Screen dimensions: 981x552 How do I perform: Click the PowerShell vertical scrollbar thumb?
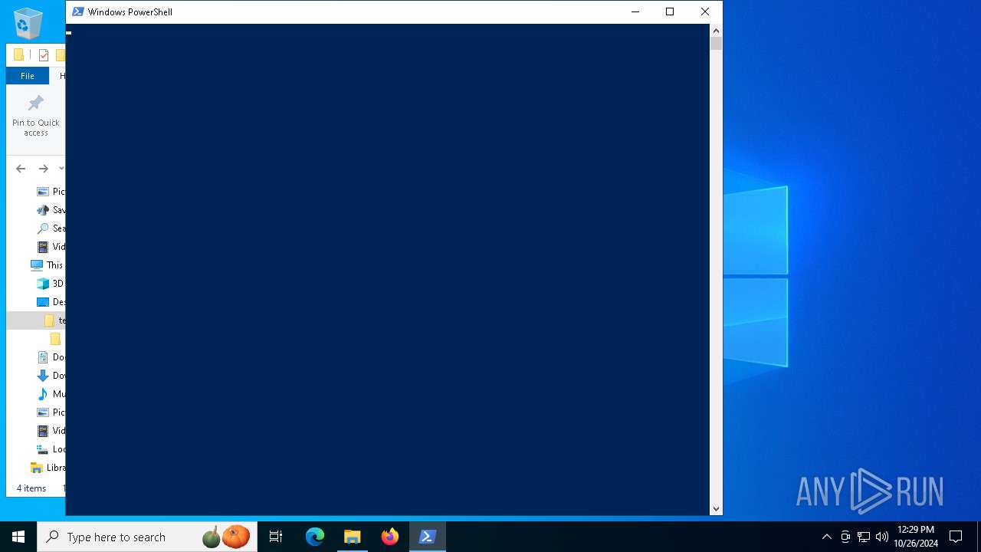pos(716,44)
